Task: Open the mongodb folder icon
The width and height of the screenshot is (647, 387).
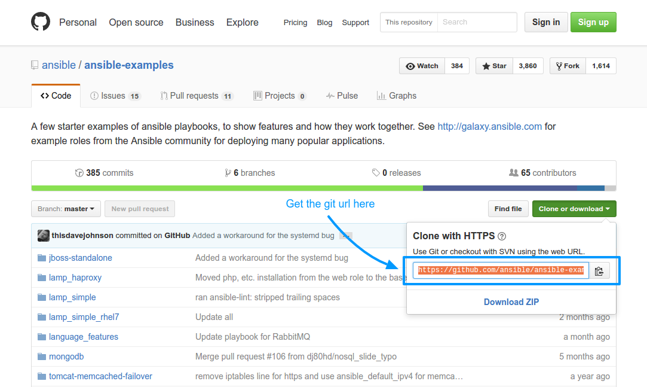Action: [x=42, y=356]
